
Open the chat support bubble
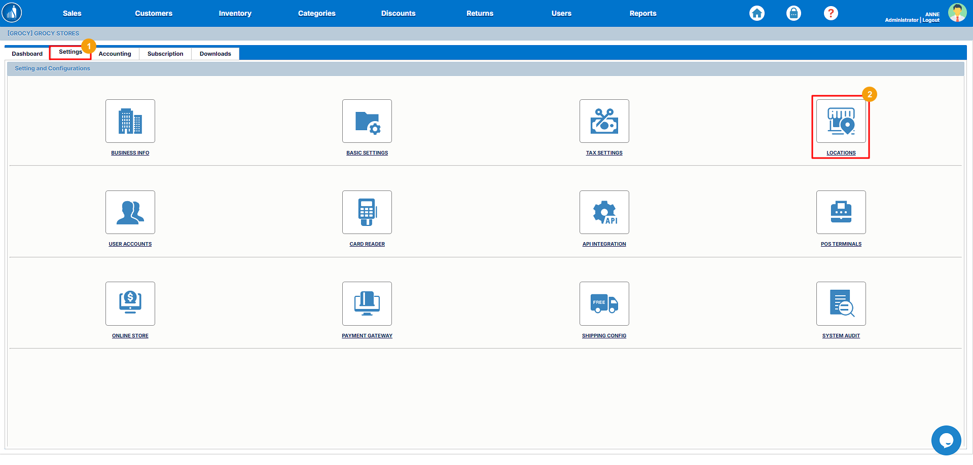[946, 440]
